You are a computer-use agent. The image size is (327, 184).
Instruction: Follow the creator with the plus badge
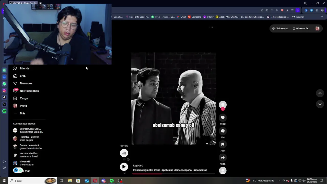click(223, 109)
